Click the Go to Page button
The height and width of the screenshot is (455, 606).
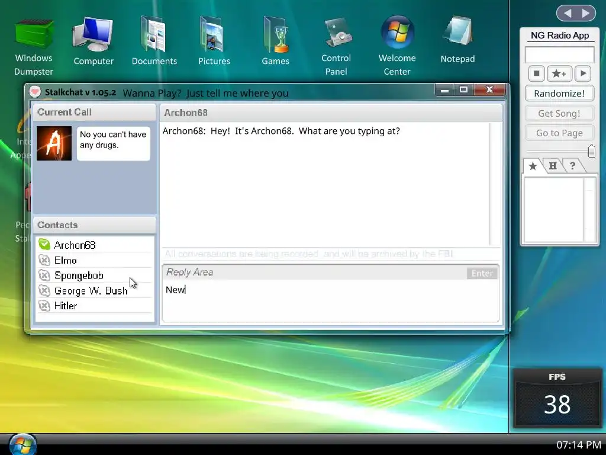[559, 133]
